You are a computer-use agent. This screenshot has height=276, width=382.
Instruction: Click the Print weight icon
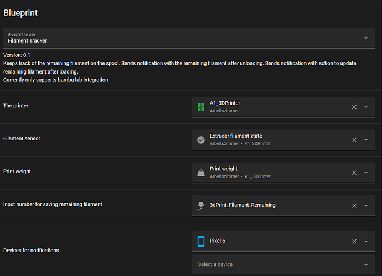pos(200,173)
